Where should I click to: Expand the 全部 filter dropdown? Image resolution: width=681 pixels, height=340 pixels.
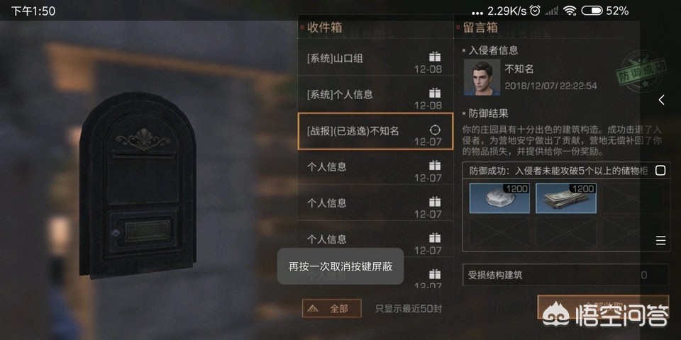332,308
